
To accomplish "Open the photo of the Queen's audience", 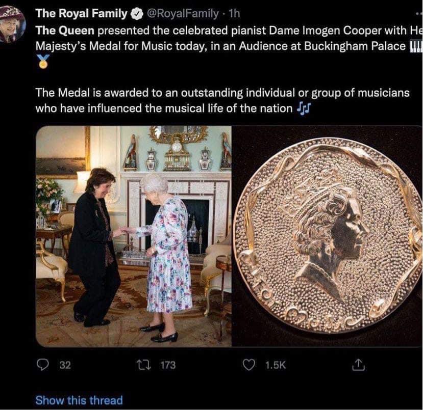I will (133, 236).
